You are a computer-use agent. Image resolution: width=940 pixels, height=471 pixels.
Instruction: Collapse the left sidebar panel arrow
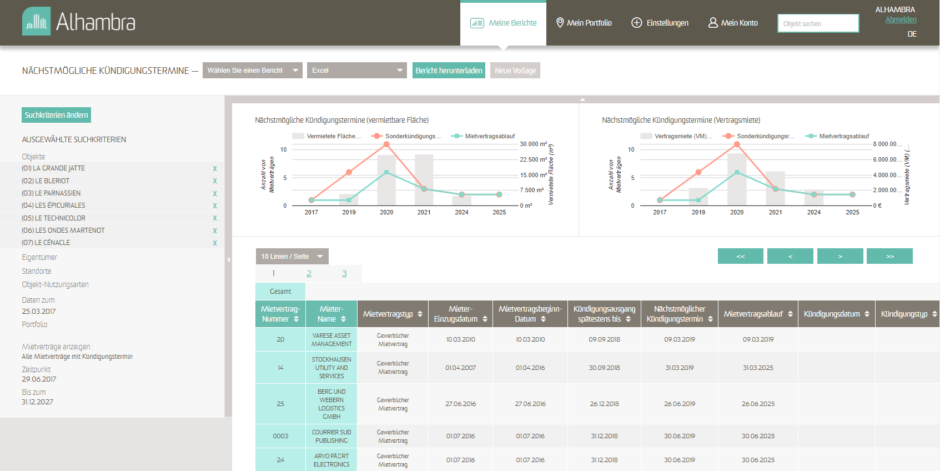click(228, 259)
